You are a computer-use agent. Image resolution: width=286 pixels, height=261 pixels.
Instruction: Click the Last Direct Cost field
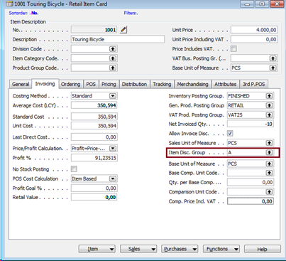pos(94,137)
